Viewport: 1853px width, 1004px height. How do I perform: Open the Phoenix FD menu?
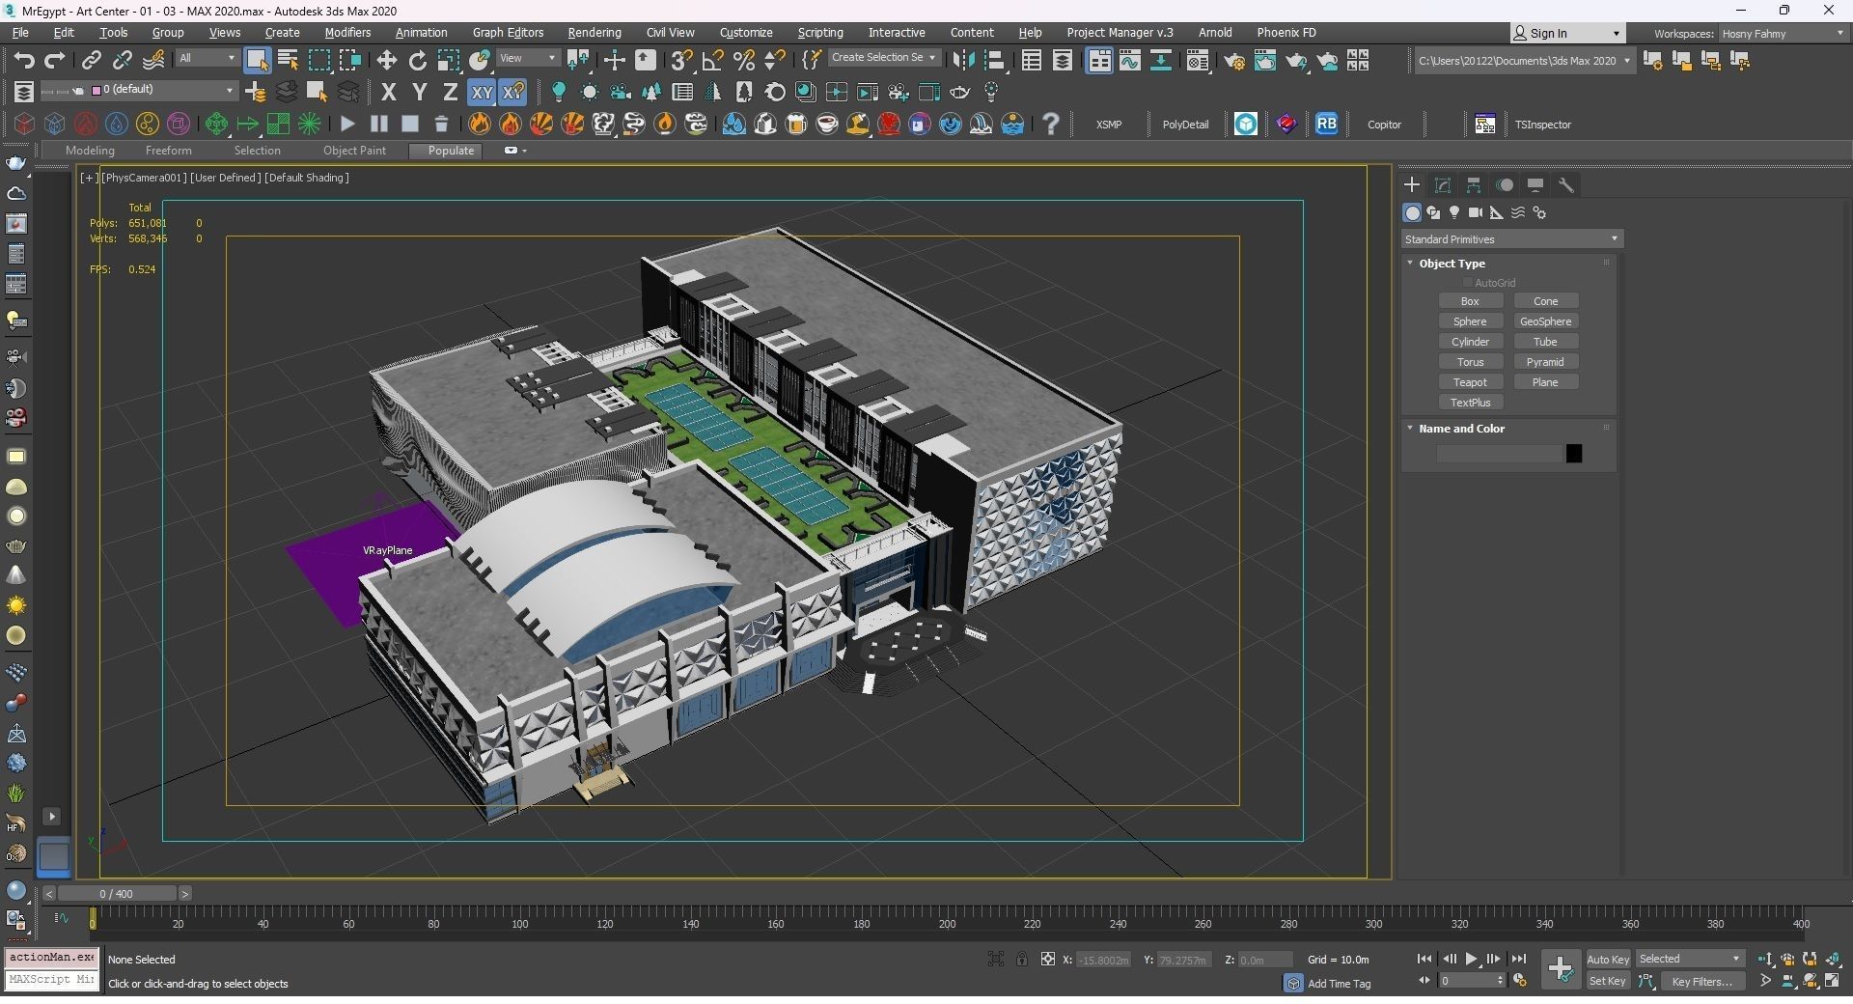(1286, 33)
